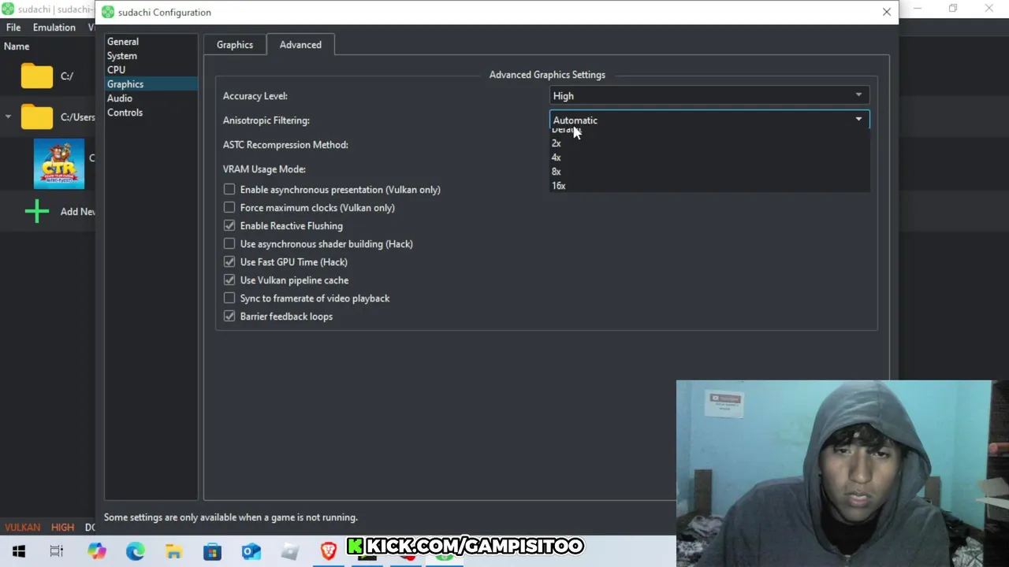This screenshot has width=1009, height=567.
Task: Click the C:/ folder icon in sudachi
Action: pos(37,76)
